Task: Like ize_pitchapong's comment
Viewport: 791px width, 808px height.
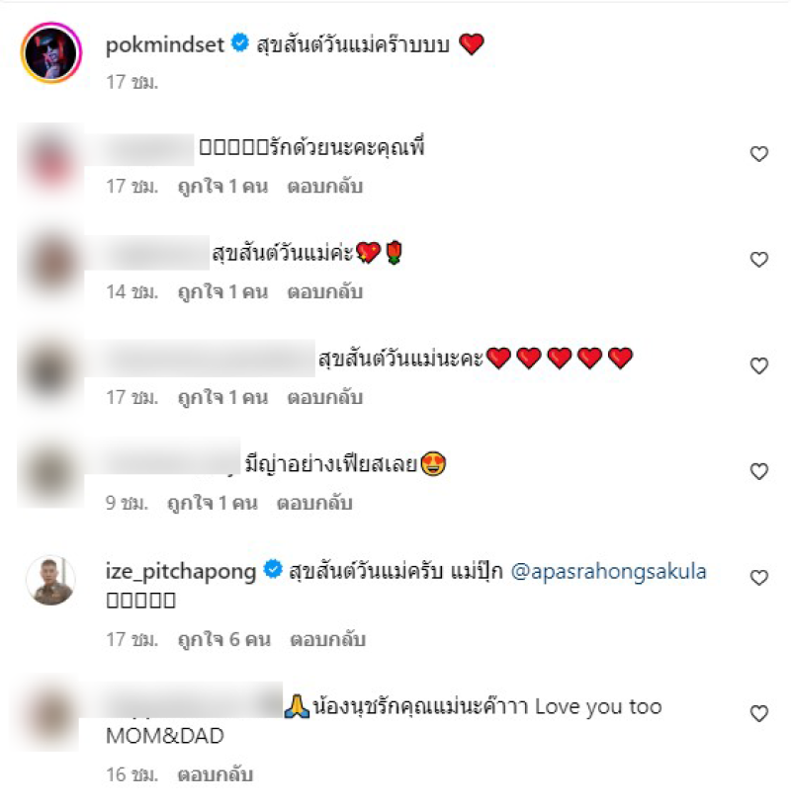Action: pyautogui.click(x=759, y=577)
